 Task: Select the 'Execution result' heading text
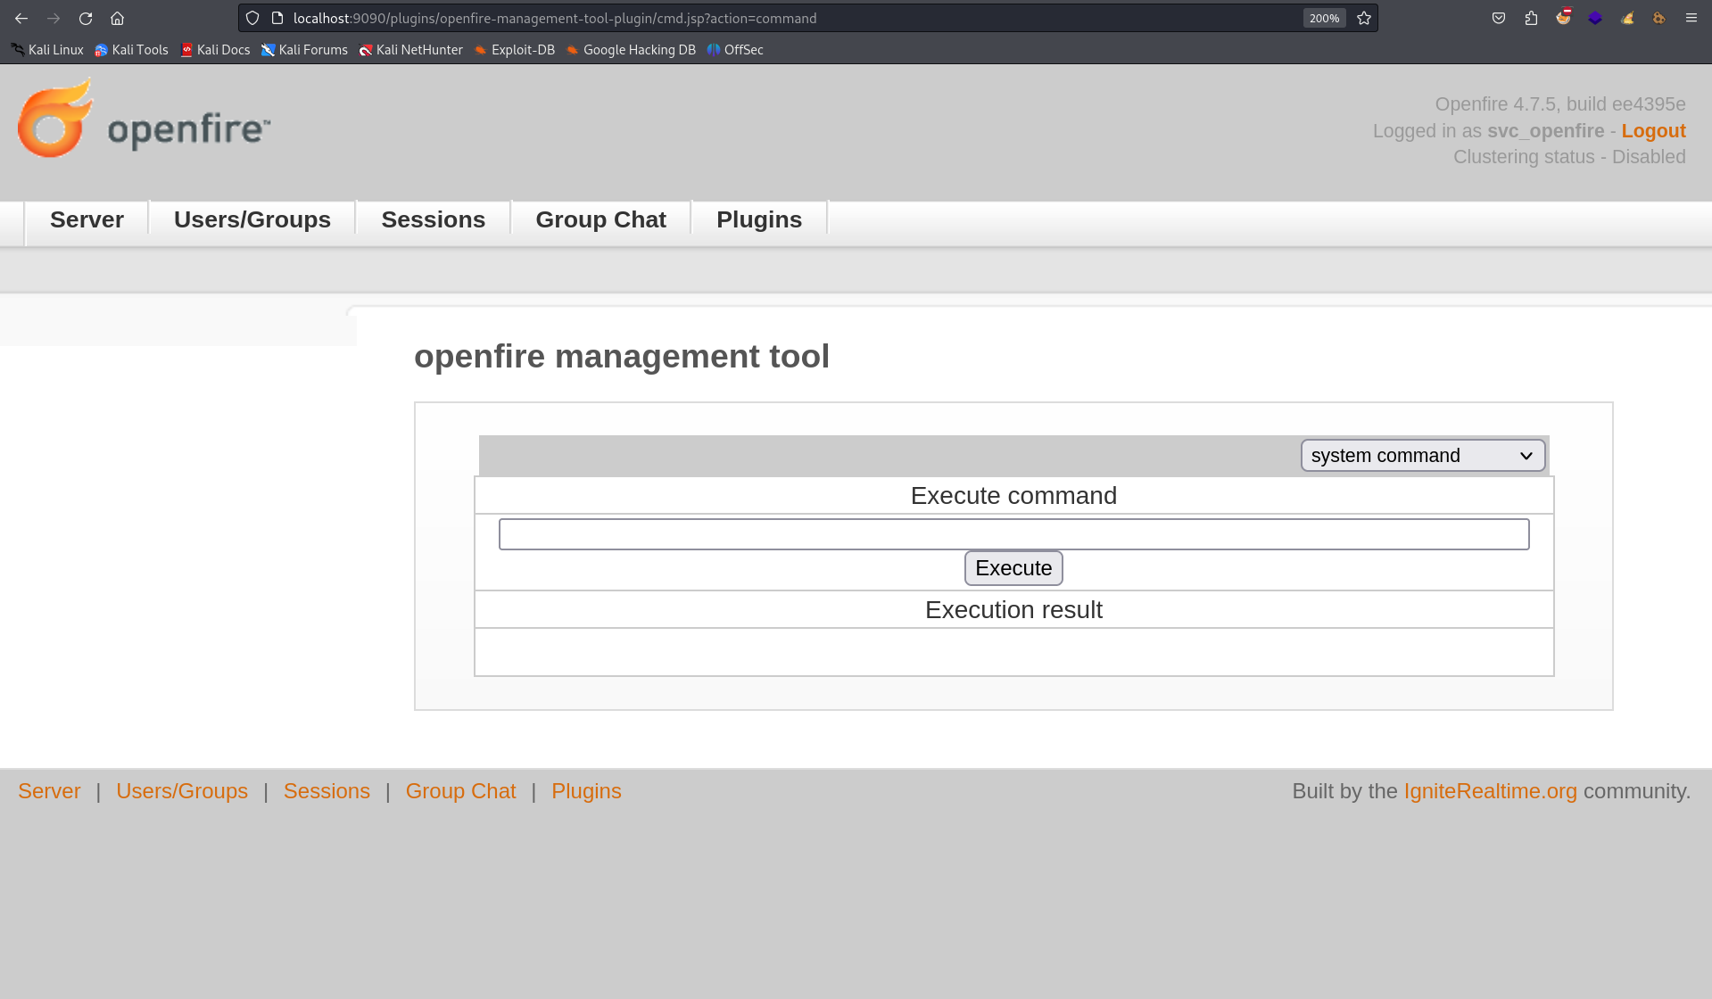(x=1013, y=610)
